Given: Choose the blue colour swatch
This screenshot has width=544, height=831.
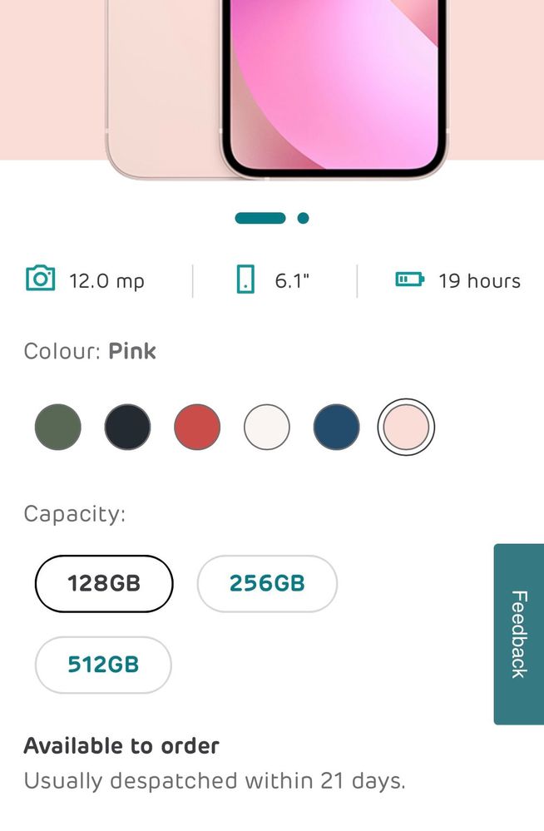Looking at the screenshot, I should pos(336,428).
